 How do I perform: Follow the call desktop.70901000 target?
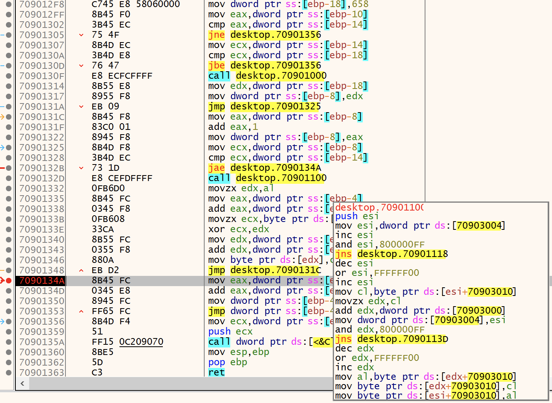click(x=281, y=76)
